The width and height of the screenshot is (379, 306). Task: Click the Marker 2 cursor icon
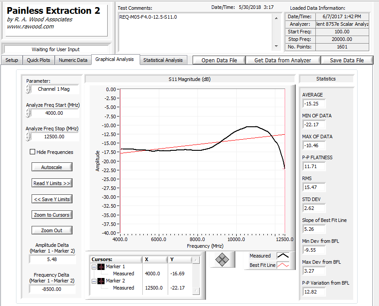101,281
